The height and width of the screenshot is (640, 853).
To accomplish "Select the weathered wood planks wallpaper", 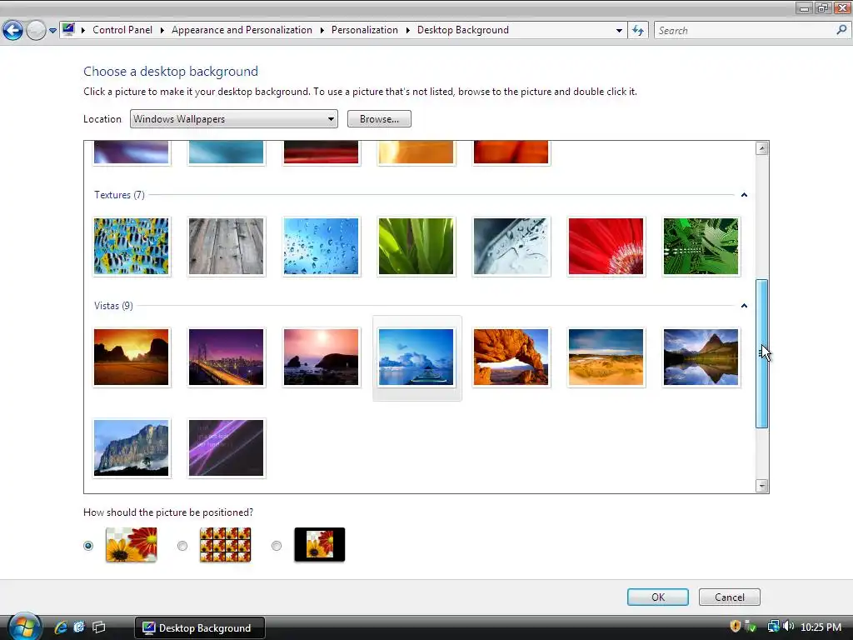I will click(x=227, y=247).
